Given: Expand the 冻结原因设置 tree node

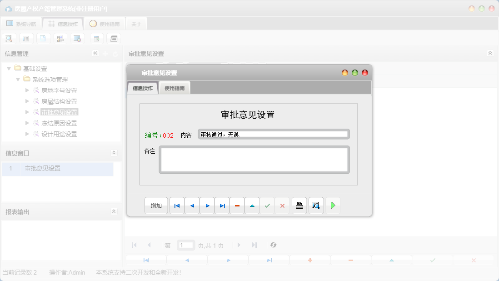Looking at the screenshot, I should coord(27,123).
